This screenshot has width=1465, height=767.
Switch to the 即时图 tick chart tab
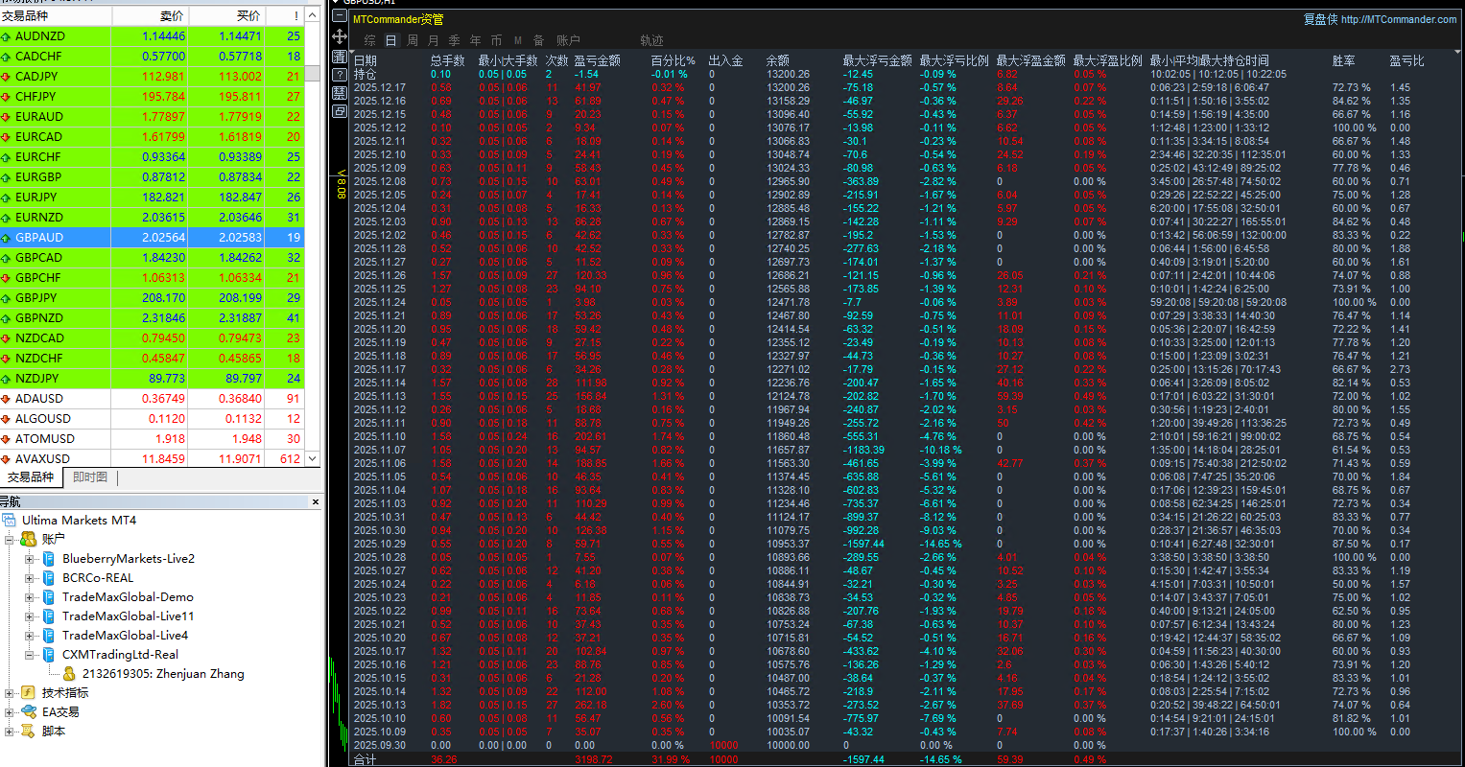(90, 477)
